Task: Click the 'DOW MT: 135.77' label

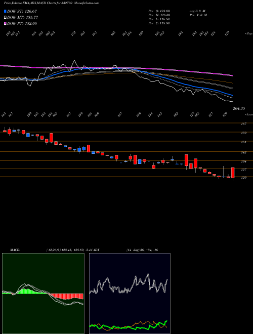Action: click(x=23, y=17)
